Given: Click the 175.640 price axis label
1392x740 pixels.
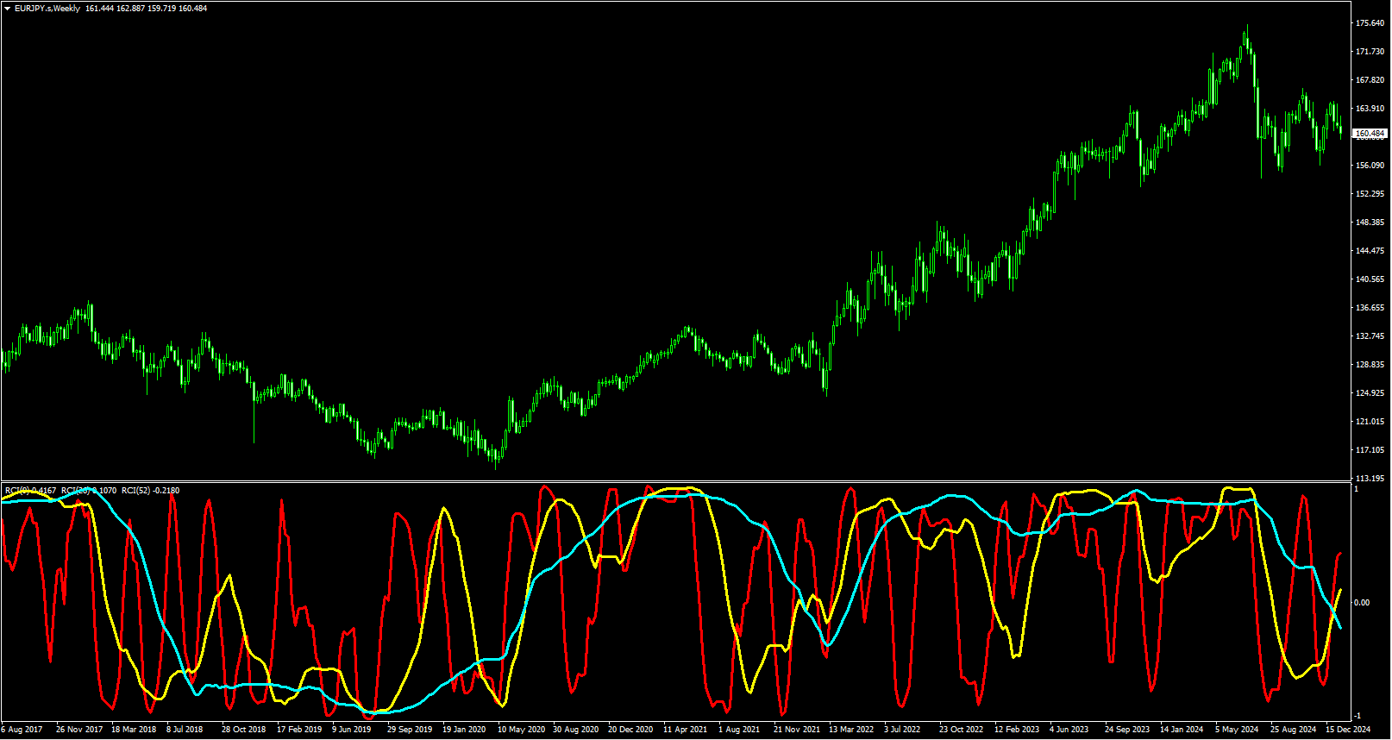Looking at the screenshot, I should 1370,23.
